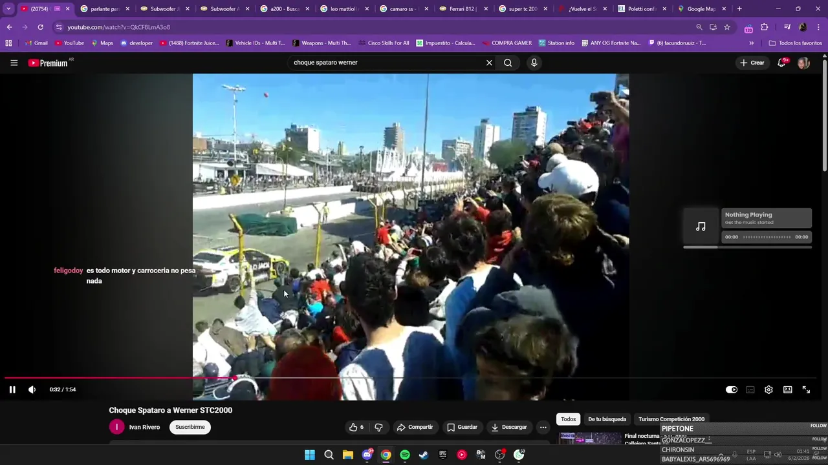Screen dimensions: 828x465
Task: Pause the video playback
Action: coord(12,389)
